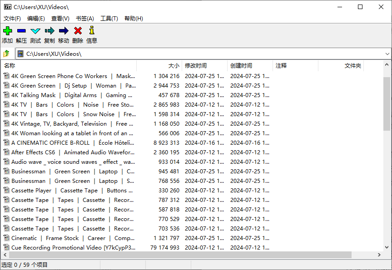Click the 信息 (Info) toolbar icon

coord(92,31)
